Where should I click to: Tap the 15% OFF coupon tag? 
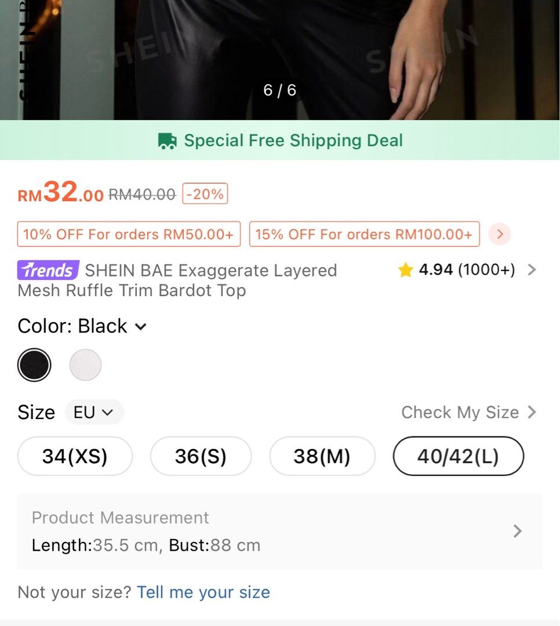coord(364,234)
